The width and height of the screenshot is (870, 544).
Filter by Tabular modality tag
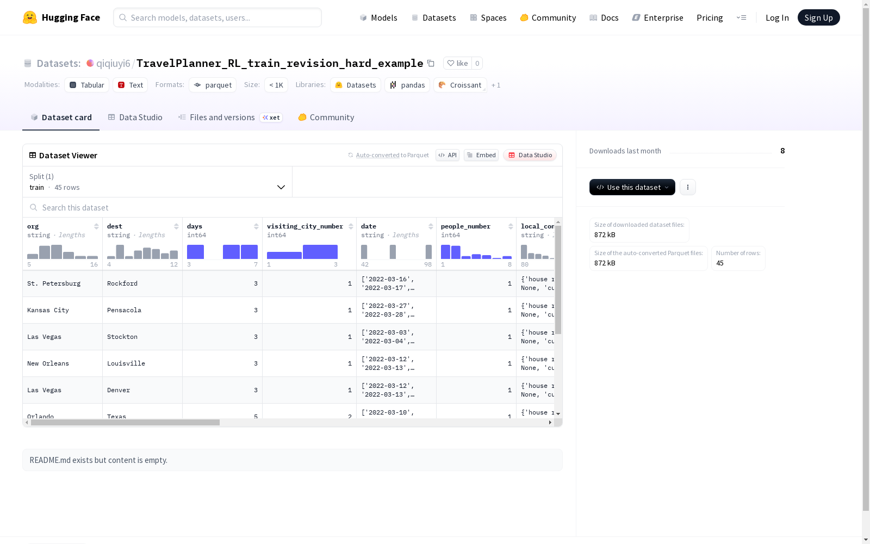click(x=87, y=85)
